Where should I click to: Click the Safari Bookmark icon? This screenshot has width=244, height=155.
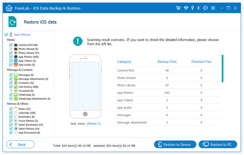pos(16,125)
